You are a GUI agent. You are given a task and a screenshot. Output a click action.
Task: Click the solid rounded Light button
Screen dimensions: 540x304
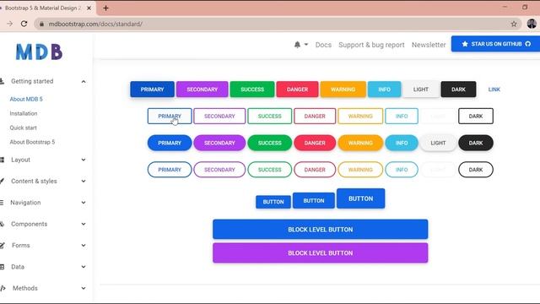(x=438, y=143)
